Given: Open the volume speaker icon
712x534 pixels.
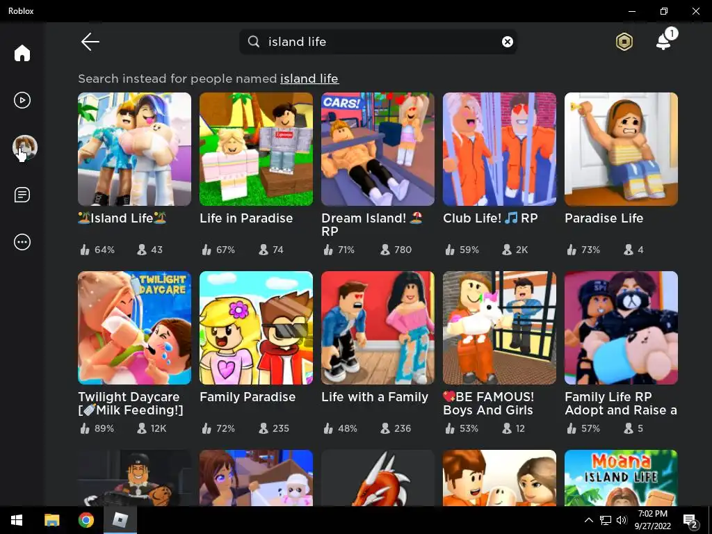Looking at the screenshot, I should coord(622,520).
